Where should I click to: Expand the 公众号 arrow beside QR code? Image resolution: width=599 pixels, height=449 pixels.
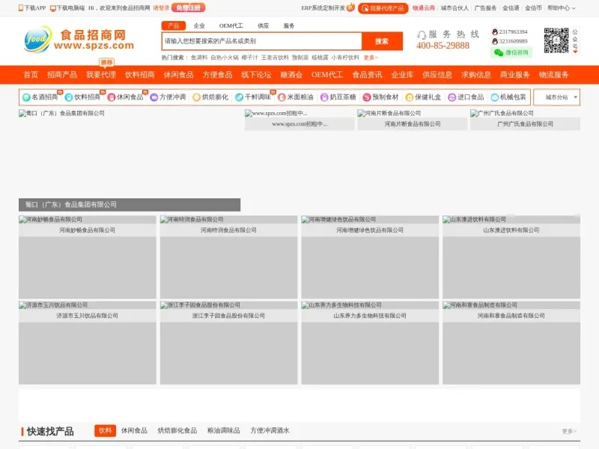tap(575, 52)
